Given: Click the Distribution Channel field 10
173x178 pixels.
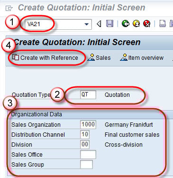Looking at the screenshot, I should (x=85, y=134).
